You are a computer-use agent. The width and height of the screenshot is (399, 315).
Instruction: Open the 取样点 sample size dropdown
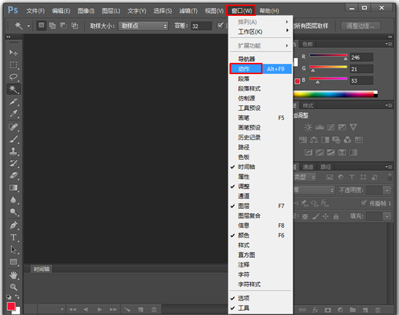click(143, 26)
